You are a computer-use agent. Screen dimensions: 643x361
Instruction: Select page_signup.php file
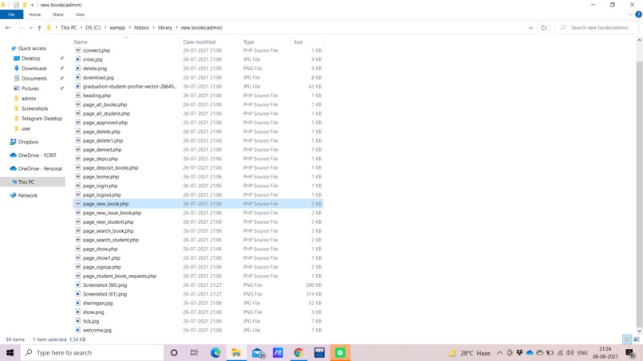coord(101,267)
